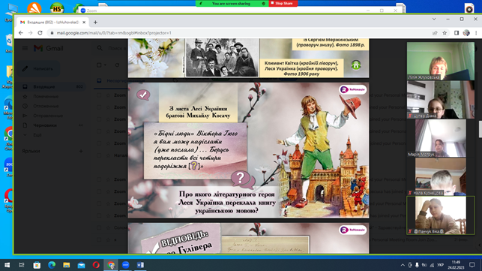Screen dimensions: 482x271
Task: Click the Gmail logo
Action: click(49, 48)
